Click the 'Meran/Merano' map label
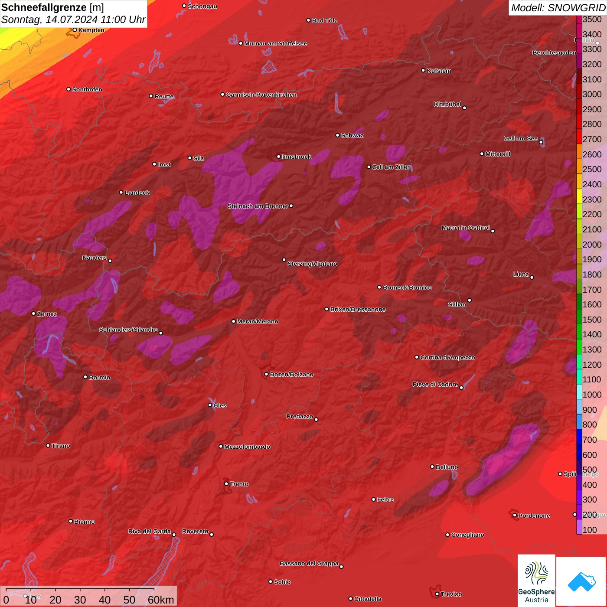 coord(258,321)
